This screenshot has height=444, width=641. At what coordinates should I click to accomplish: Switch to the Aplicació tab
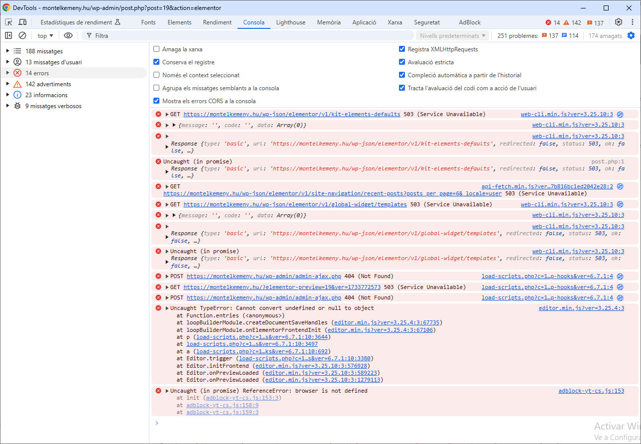pos(364,22)
